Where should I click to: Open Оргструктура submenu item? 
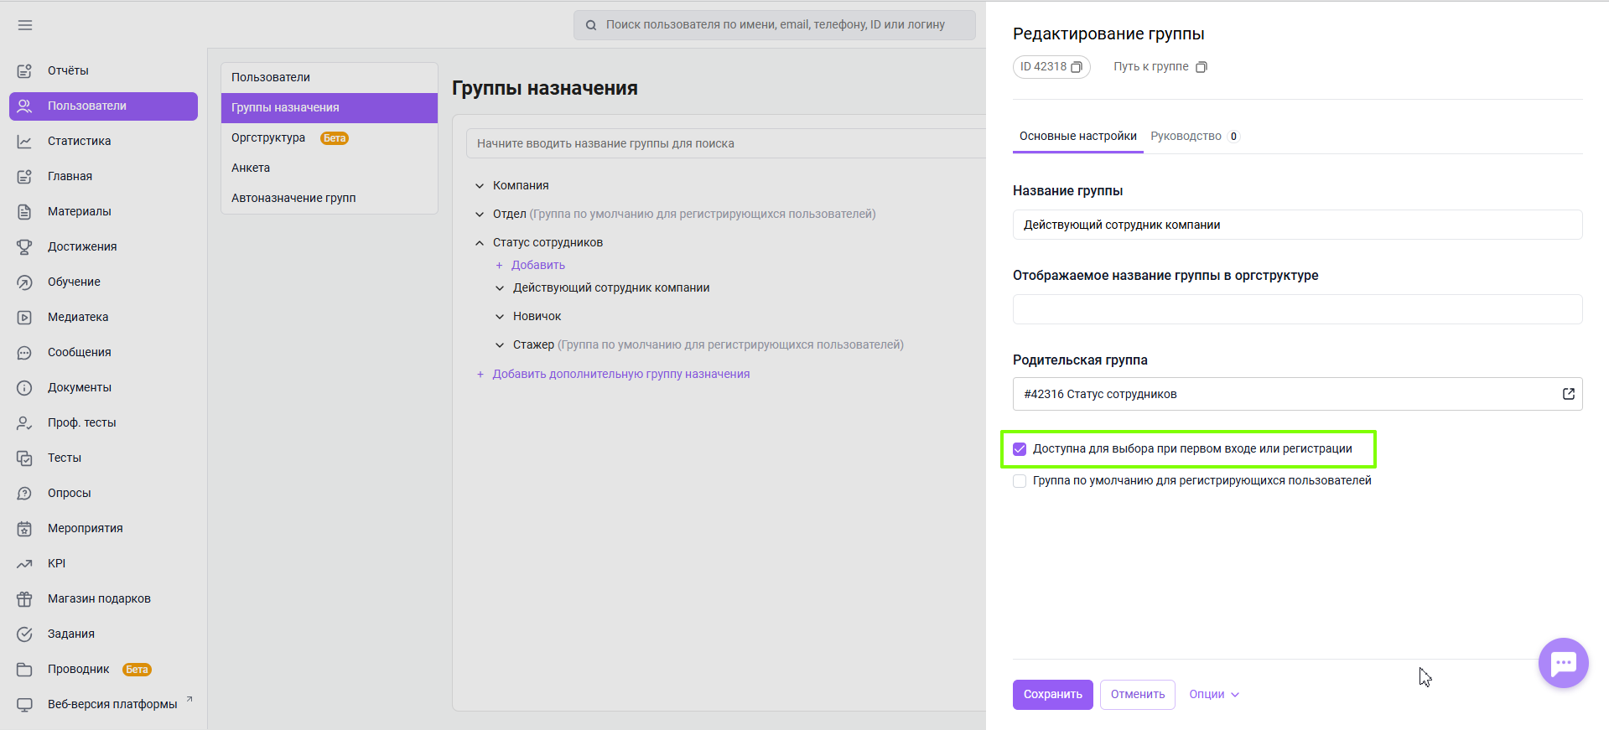click(x=330, y=137)
